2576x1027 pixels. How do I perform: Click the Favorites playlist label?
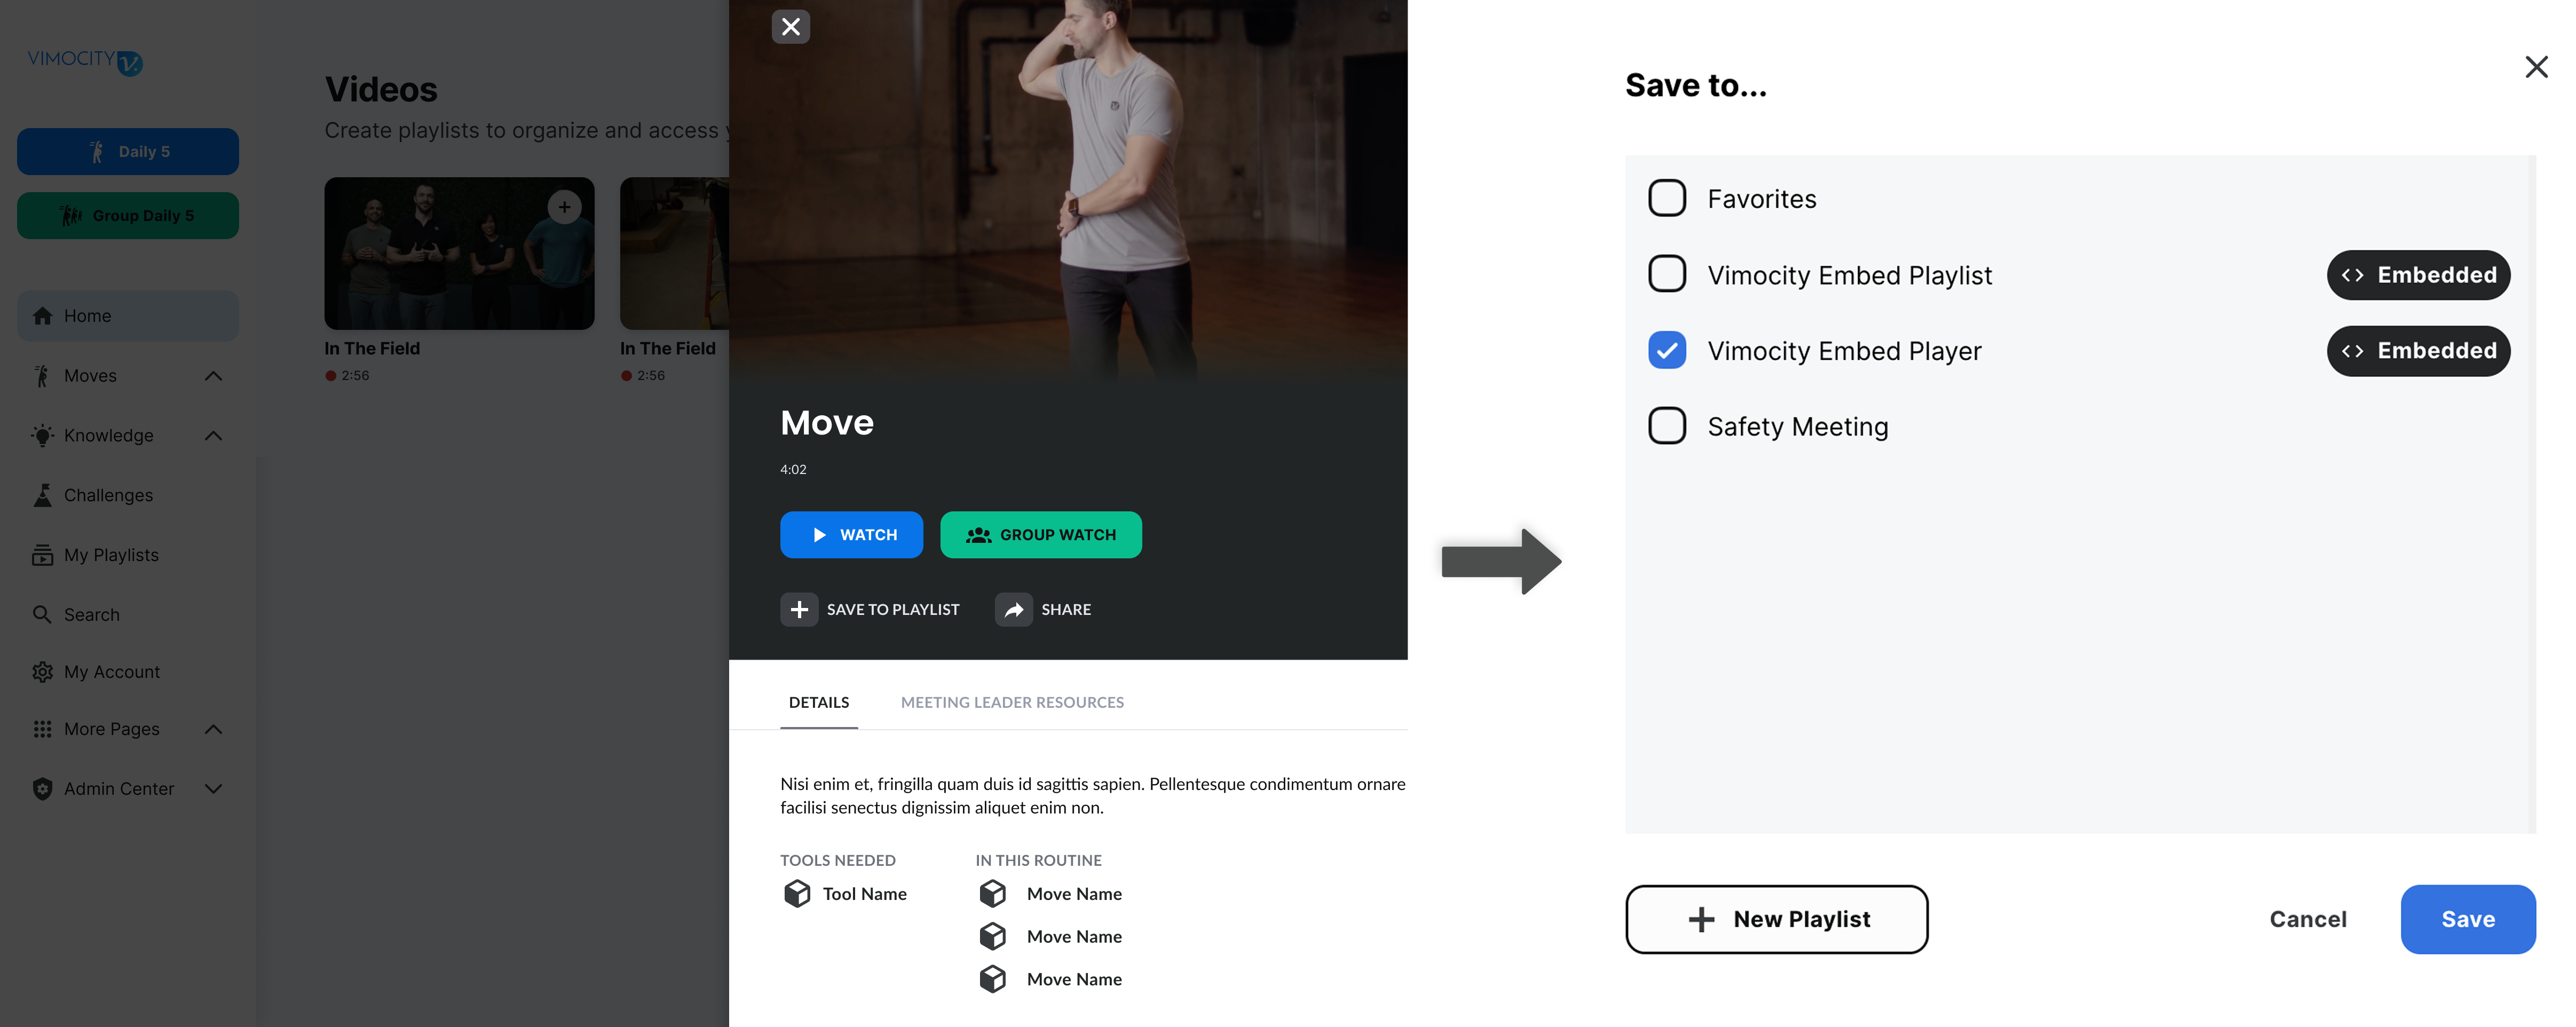(x=1761, y=199)
